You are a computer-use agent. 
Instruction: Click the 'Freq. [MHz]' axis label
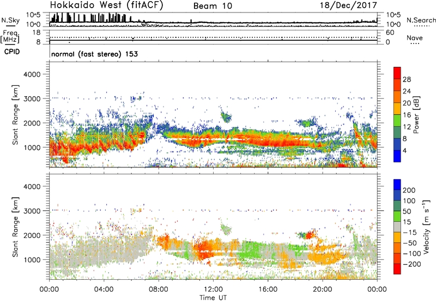(x=10, y=36)
